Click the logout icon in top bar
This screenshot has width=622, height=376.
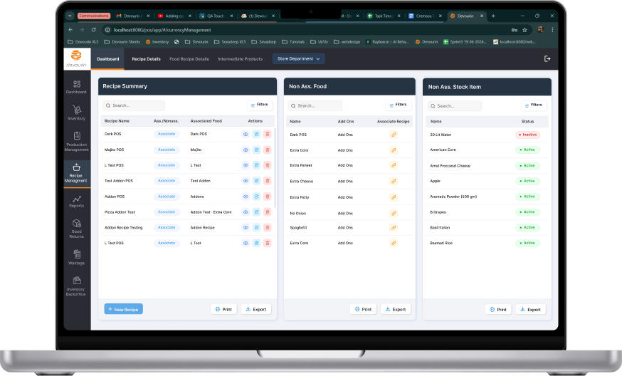547,59
